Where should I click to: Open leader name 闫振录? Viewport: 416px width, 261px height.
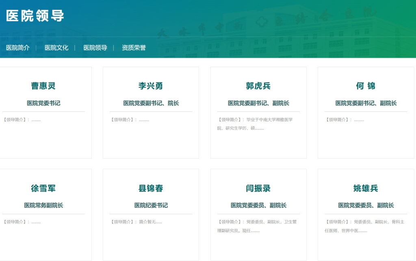point(258,188)
